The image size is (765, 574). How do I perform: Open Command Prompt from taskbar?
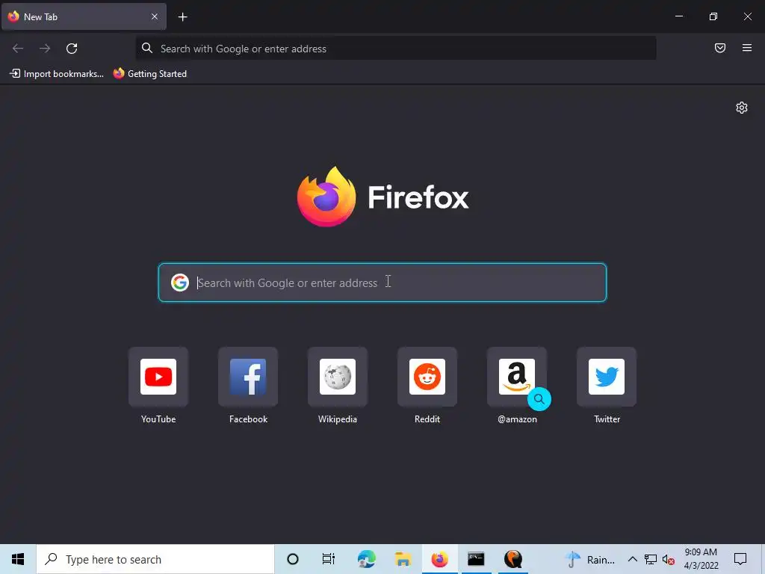tap(476, 559)
